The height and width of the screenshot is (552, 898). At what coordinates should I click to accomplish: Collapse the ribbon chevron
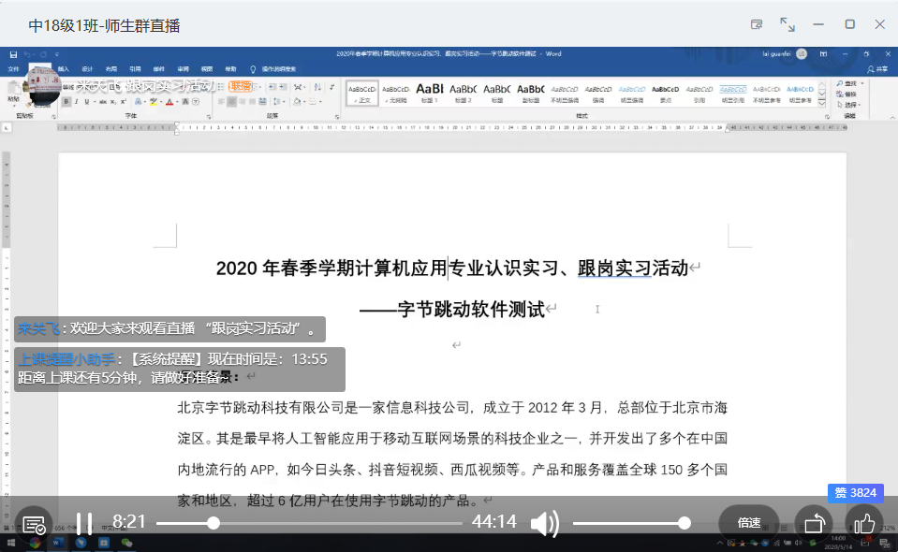click(891, 117)
